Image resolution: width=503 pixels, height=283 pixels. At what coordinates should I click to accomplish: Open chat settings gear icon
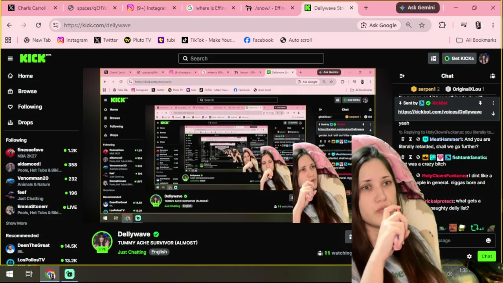point(469,256)
